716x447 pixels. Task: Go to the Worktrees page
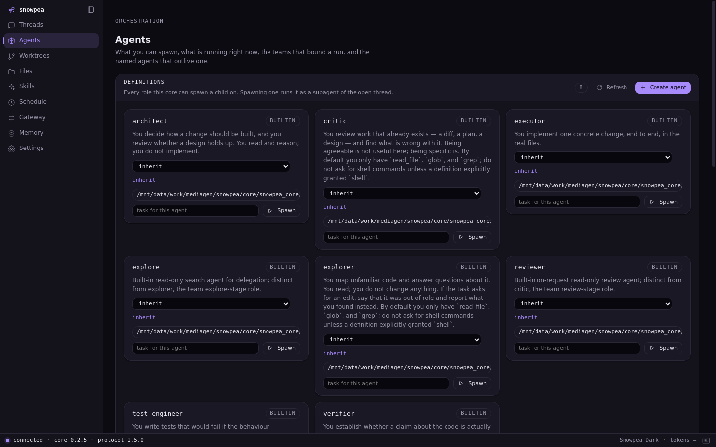click(51, 56)
